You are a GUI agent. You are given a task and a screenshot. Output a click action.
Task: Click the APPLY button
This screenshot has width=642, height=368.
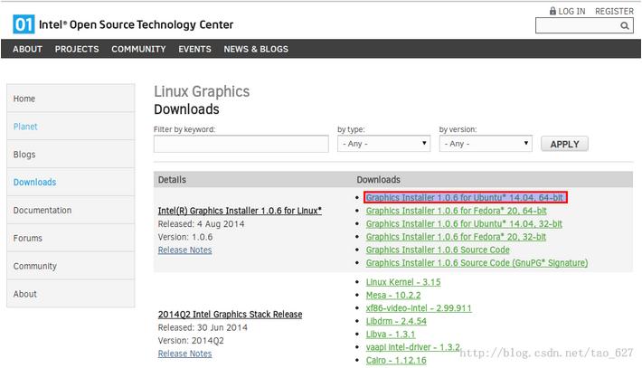tap(564, 144)
